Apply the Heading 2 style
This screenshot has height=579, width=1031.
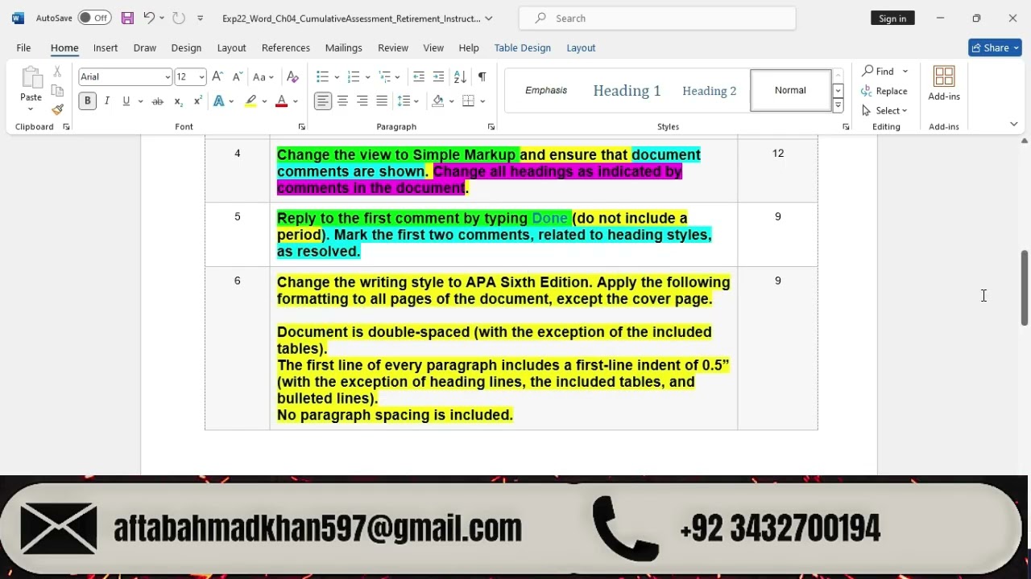[709, 90]
